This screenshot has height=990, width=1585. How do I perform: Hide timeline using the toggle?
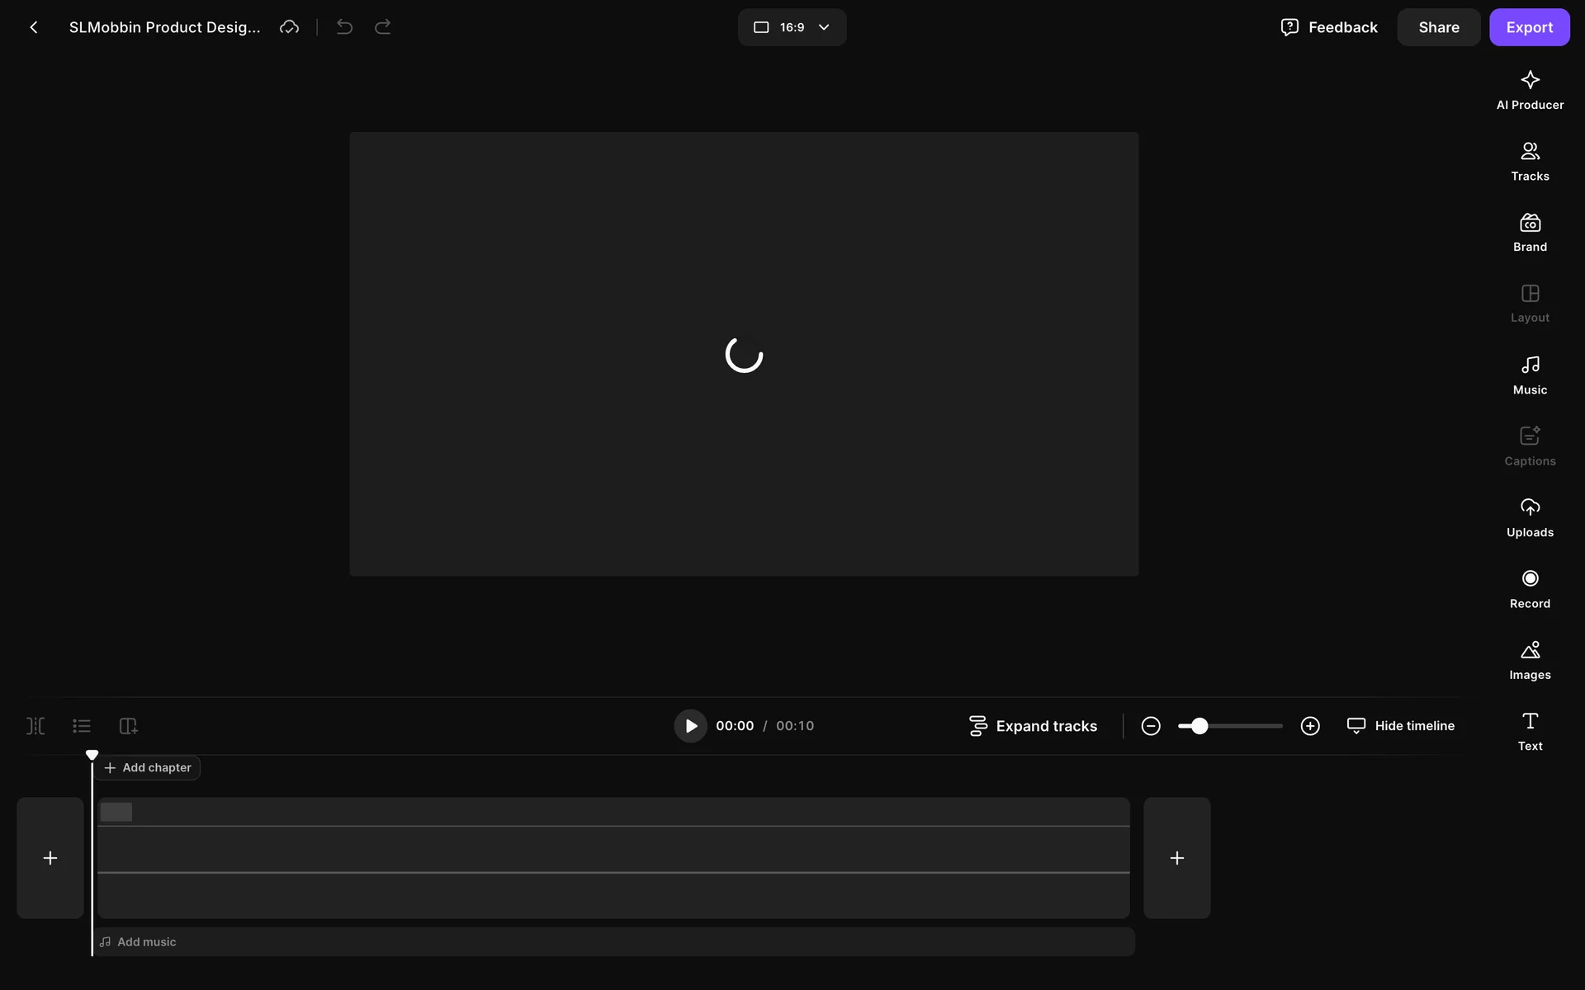[x=1400, y=726]
